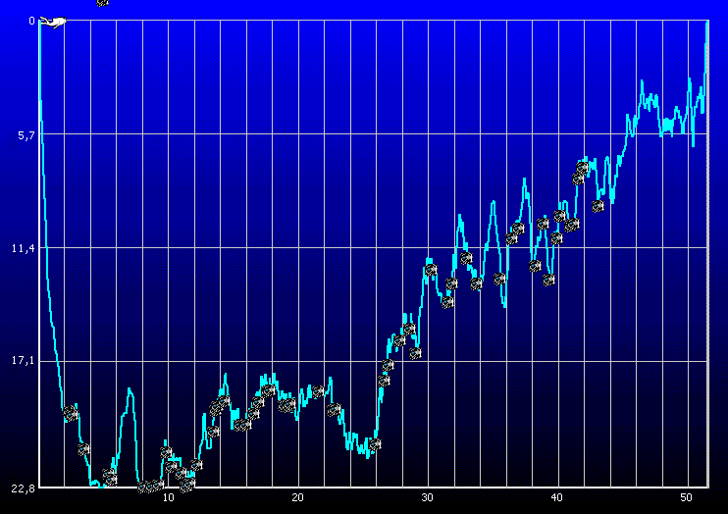This screenshot has height=514, width=728.
Task: Click the deepest camera marker between minutes 31 and 32
Action: coord(447,303)
